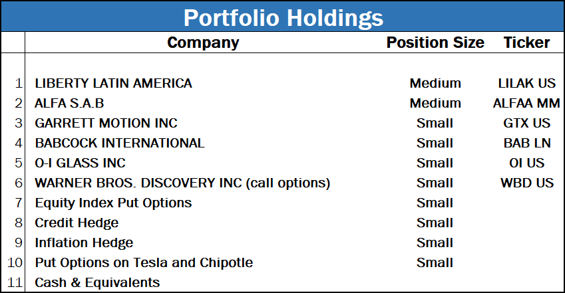Image resolution: width=565 pixels, height=293 pixels.
Task: Select the Cash & Equivalents cell
Action: click(97, 283)
